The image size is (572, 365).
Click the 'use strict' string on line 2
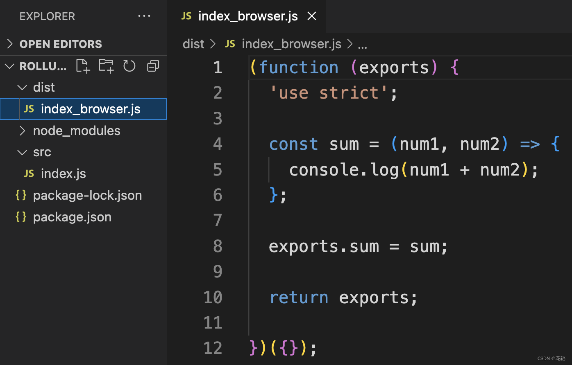[x=328, y=93]
